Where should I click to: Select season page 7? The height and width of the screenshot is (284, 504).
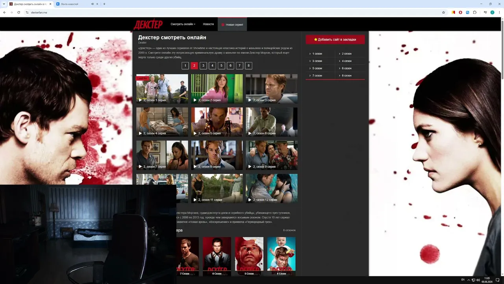point(239,65)
